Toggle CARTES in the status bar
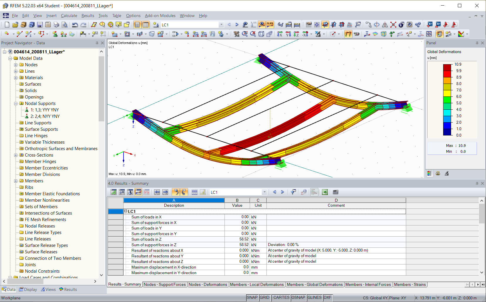486x302 pixels. pos(281,298)
